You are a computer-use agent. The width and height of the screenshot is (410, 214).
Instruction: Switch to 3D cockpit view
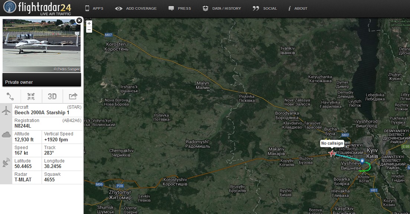[x=52, y=96]
